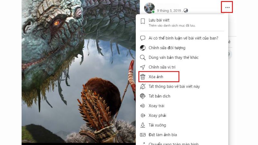Choose Dùng văn bản thay thế khác
This screenshot has width=258, height=145.
click(182, 58)
